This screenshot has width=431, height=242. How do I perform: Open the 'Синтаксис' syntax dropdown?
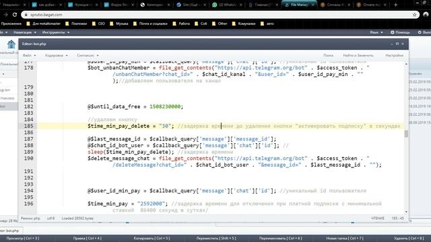coord(88,55)
